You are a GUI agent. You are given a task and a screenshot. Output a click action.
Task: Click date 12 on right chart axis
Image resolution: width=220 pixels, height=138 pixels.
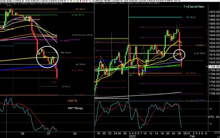coord(151,133)
